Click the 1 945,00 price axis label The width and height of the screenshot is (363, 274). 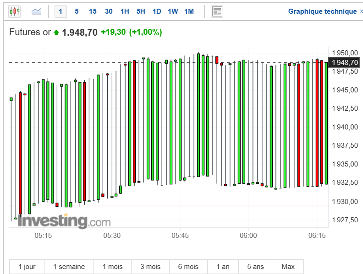pos(345,90)
